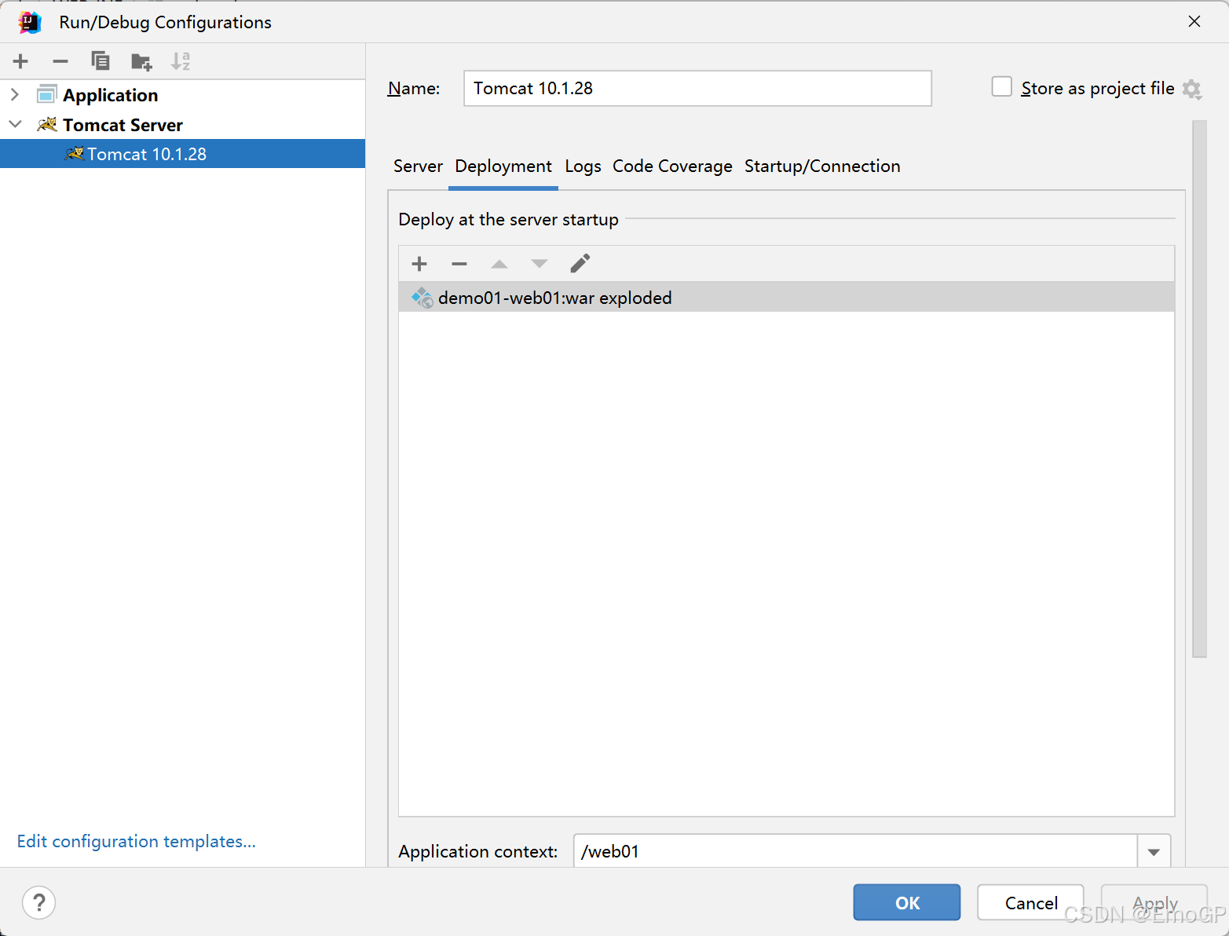Click the Cancel button
Viewport: 1229px width, 936px height.
[1030, 902]
